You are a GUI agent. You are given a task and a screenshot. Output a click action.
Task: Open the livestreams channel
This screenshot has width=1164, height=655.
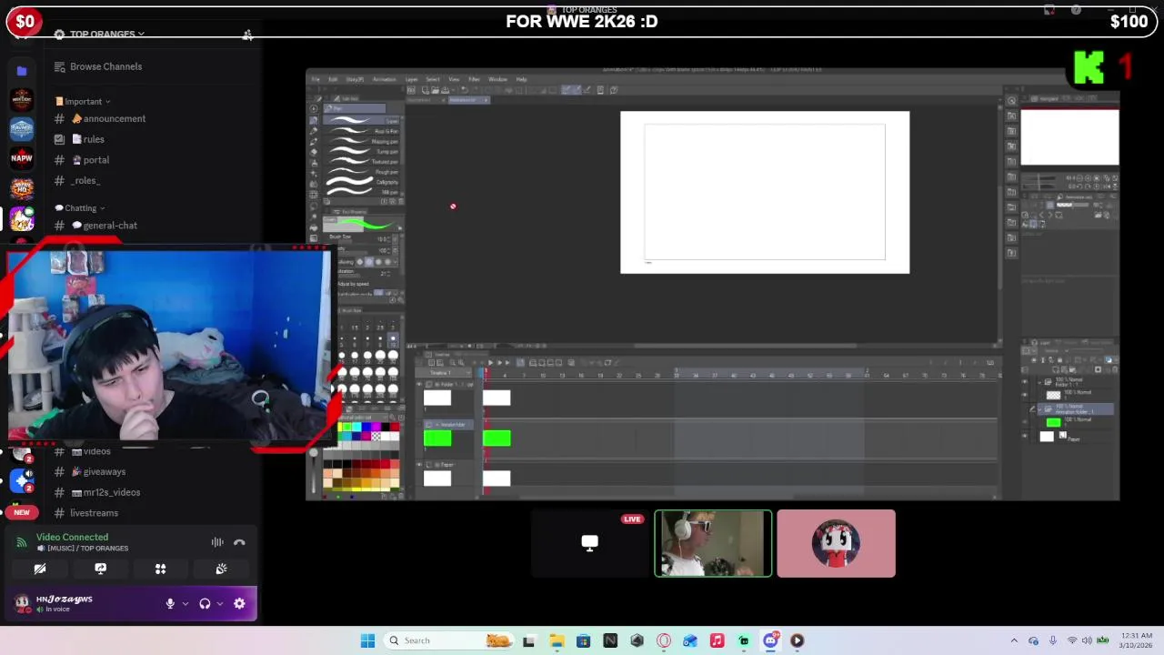coord(94,513)
